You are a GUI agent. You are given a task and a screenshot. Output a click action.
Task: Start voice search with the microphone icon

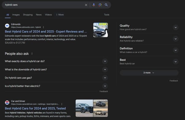point(94,5)
